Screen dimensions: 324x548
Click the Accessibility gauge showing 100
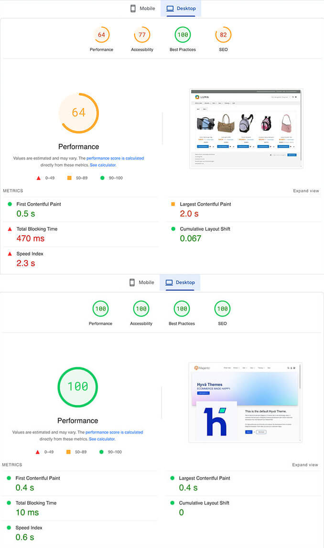coord(141,309)
